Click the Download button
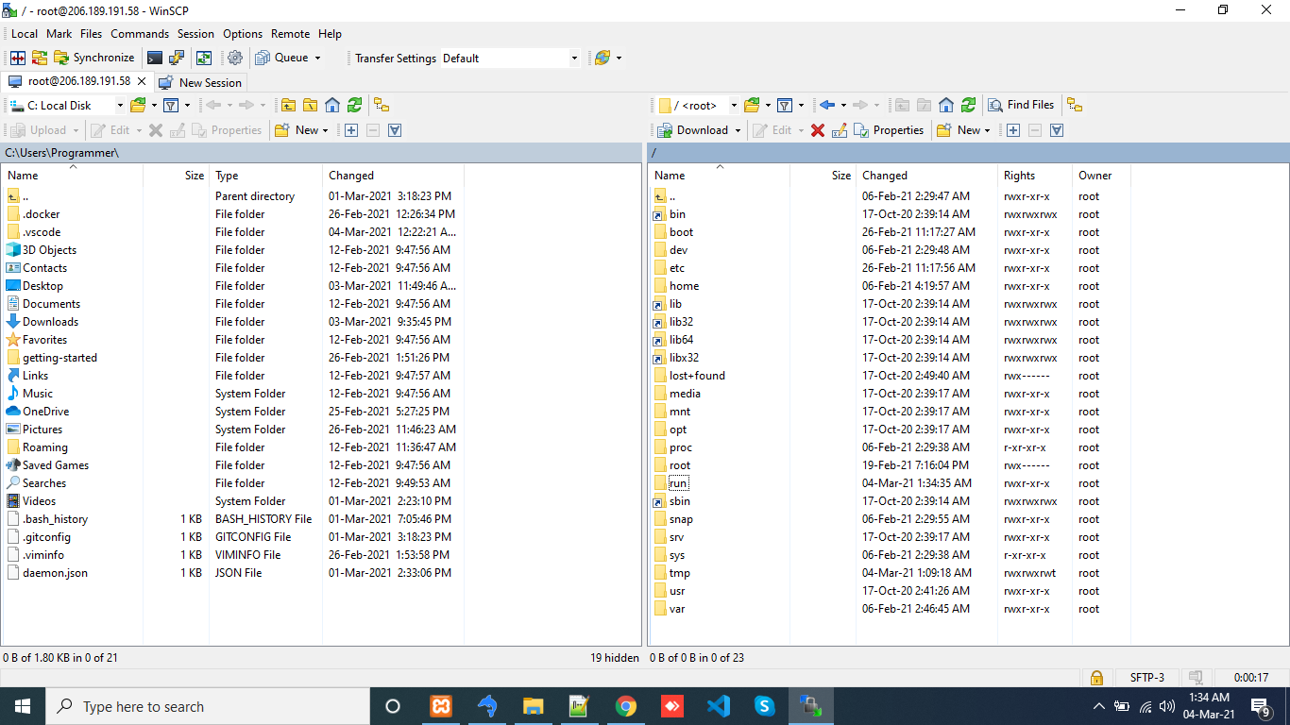 [x=692, y=130]
